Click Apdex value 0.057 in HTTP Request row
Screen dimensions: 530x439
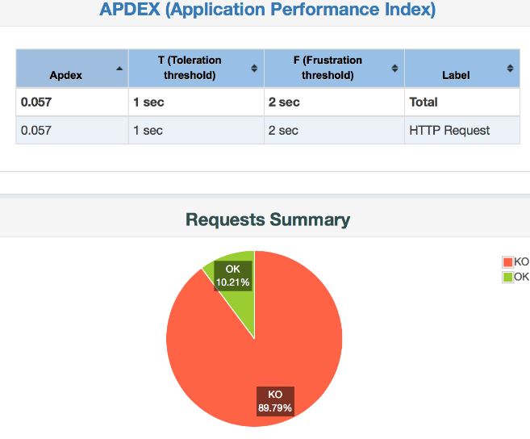[x=36, y=130]
